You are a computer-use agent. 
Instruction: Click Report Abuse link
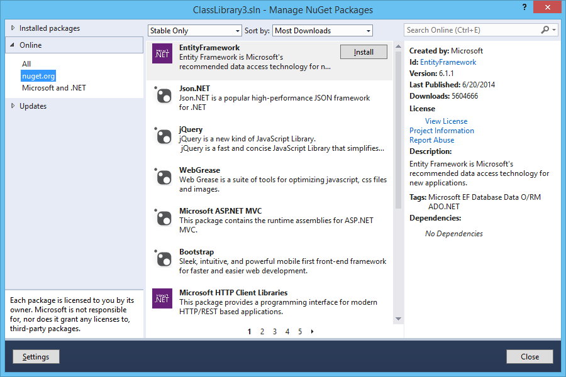point(431,139)
